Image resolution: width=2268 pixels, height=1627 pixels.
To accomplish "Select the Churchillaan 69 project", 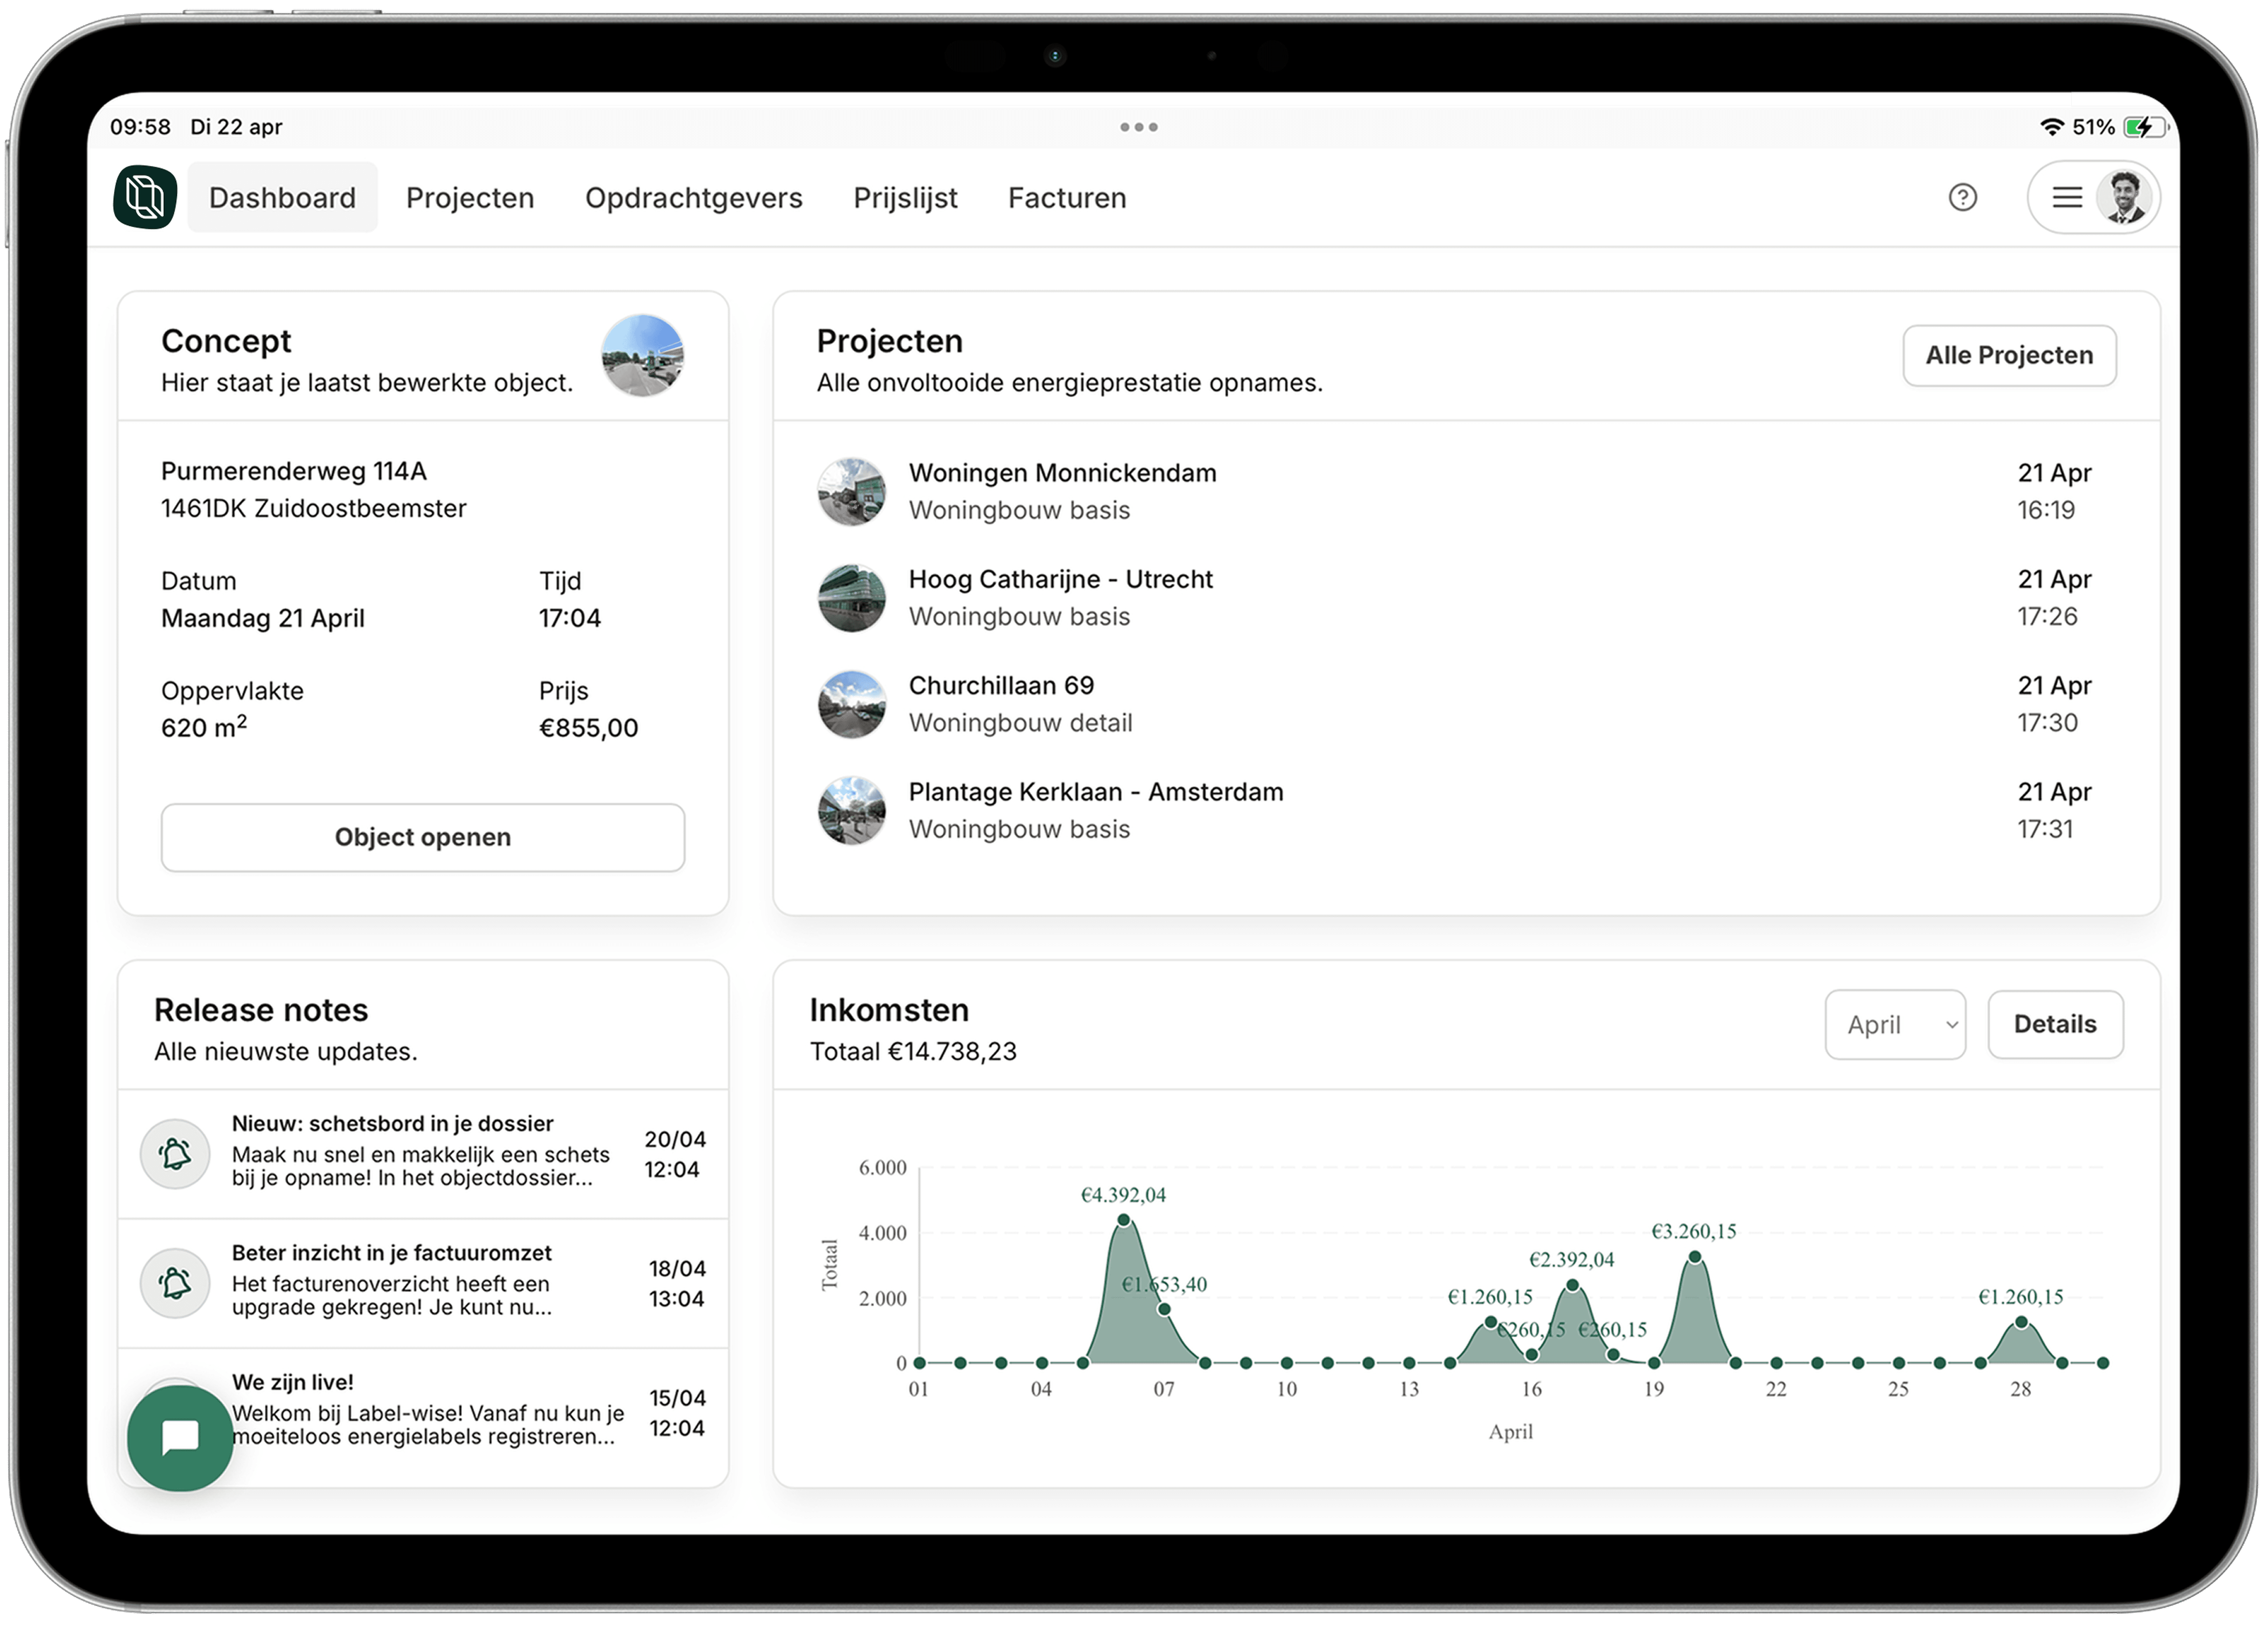I will [1001, 686].
